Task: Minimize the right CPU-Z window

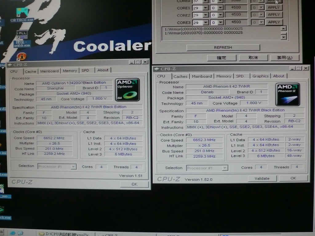Action: tap(292, 69)
